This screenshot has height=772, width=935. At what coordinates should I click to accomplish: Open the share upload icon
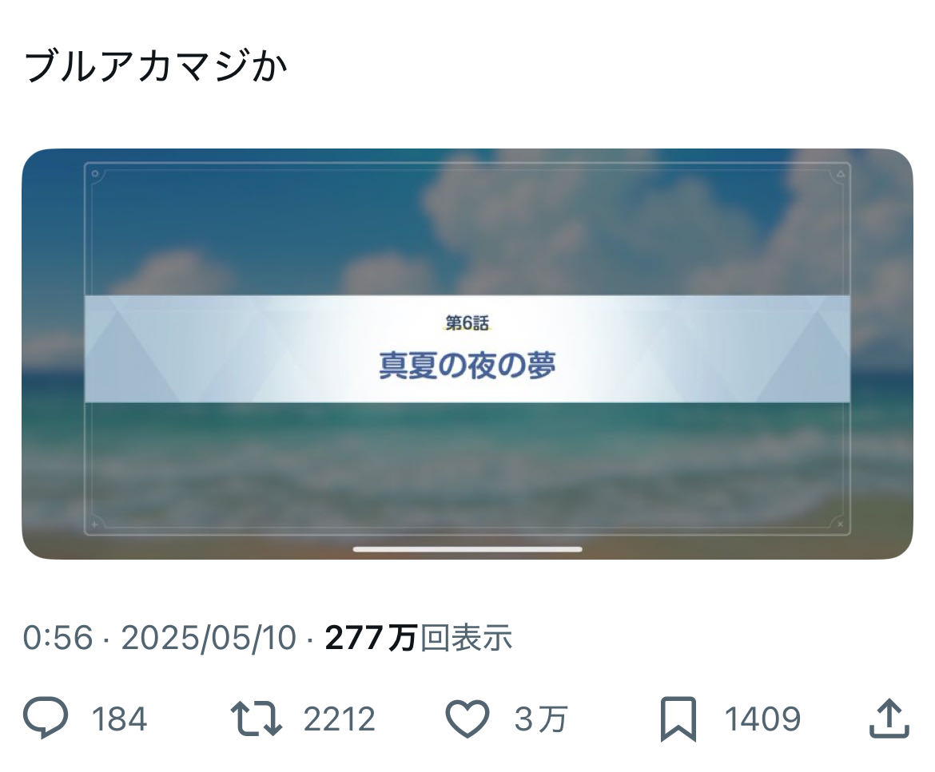(889, 719)
